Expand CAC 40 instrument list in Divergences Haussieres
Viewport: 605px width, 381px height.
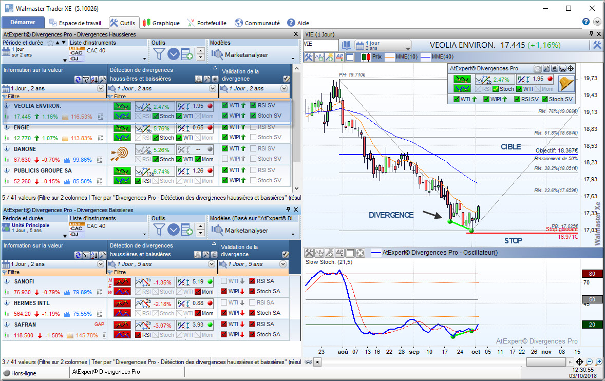144,59
